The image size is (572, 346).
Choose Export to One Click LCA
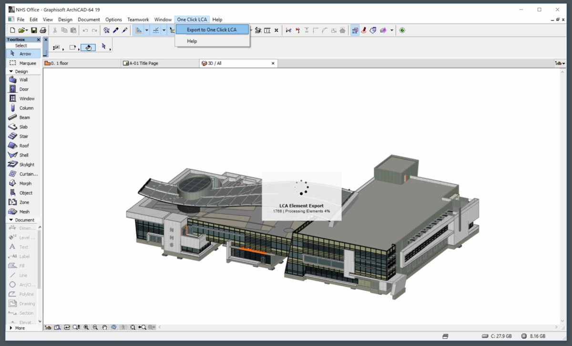point(212,30)
